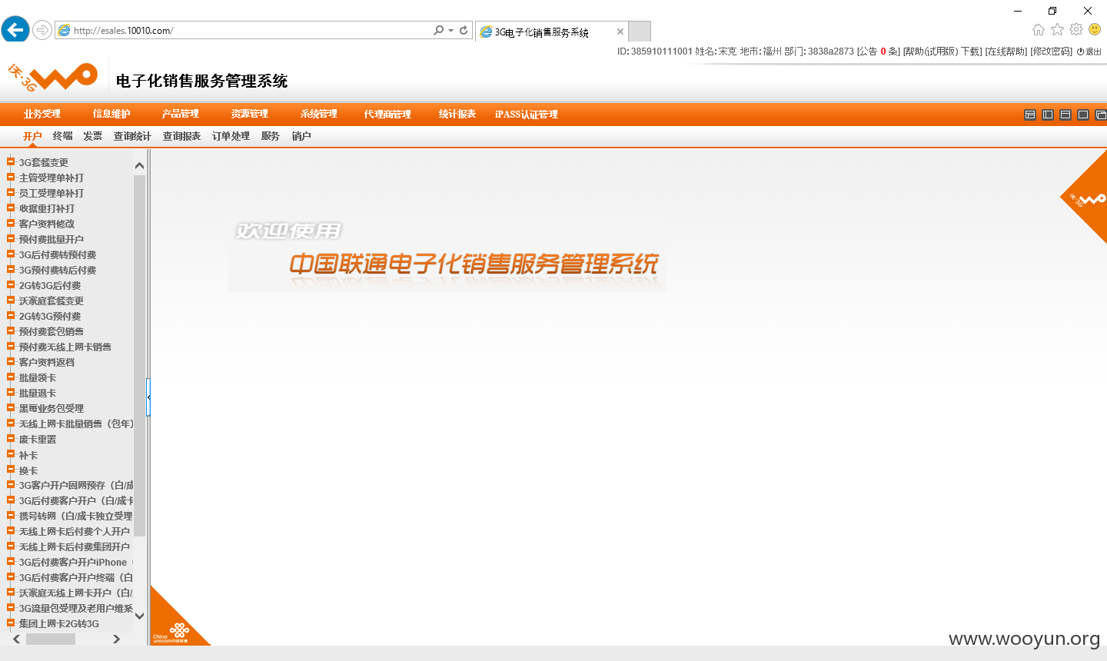This screenshot has width=1107, height=661.
Task: Open the browser Tools gear icon
Action: 1076,29
